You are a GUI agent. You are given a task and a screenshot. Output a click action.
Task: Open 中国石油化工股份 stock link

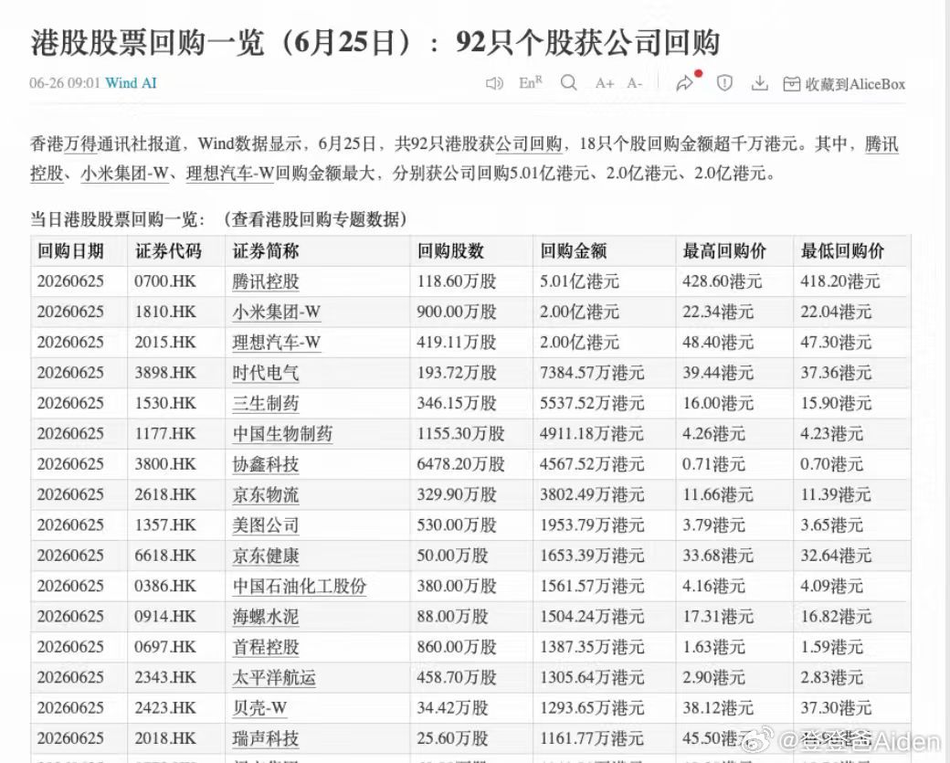(x=300, y=586)
